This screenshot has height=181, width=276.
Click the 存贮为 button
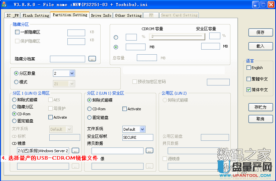261,107
